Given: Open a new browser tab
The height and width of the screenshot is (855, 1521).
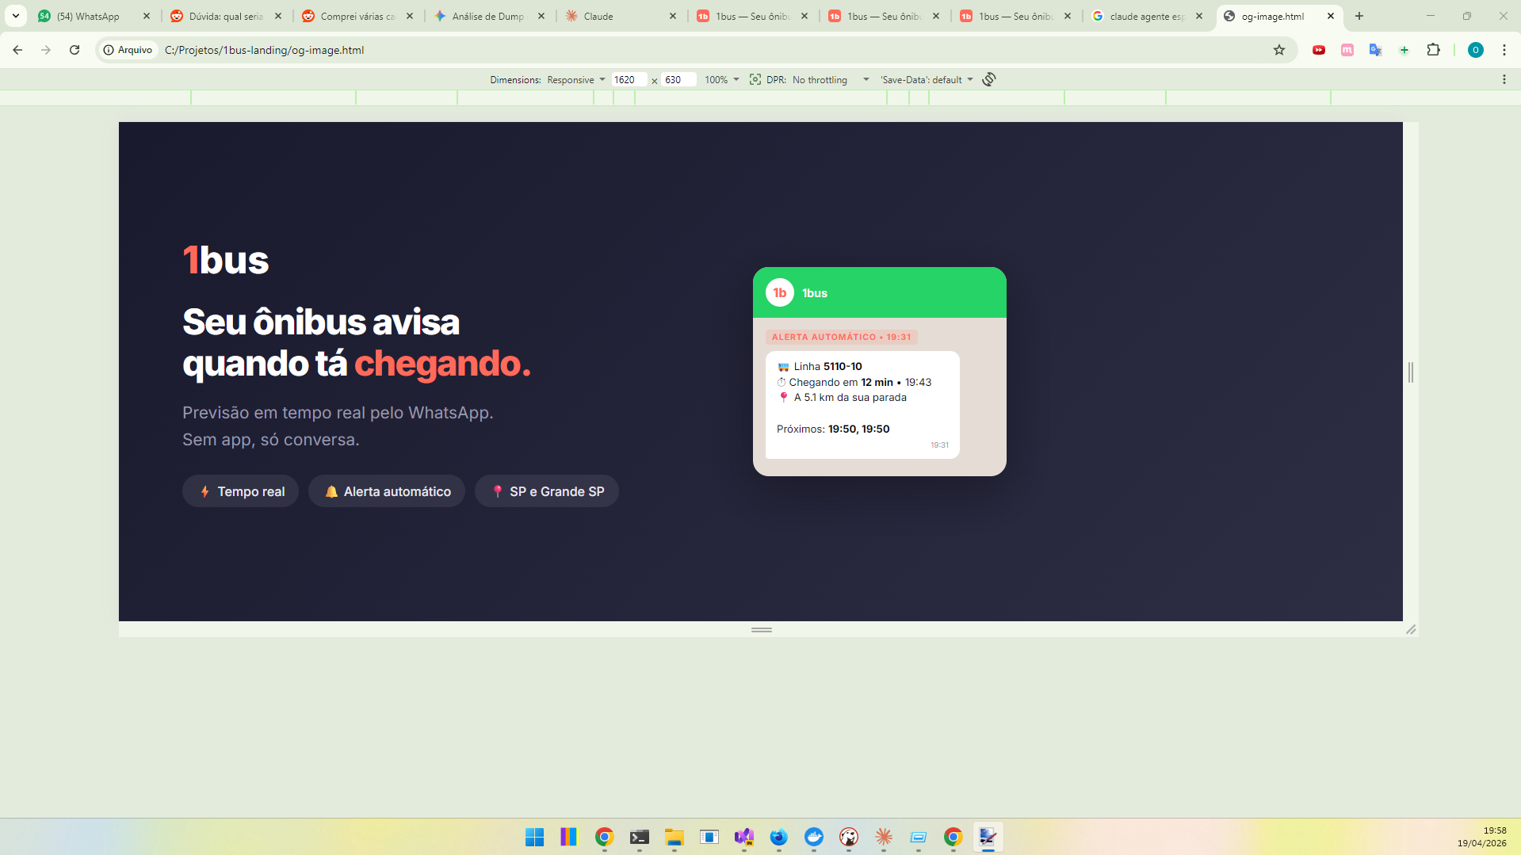Looking at the screenshot, I should tap(1359, 16).
